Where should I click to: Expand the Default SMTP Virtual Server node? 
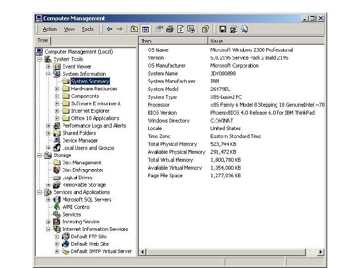tap(57, 251)
